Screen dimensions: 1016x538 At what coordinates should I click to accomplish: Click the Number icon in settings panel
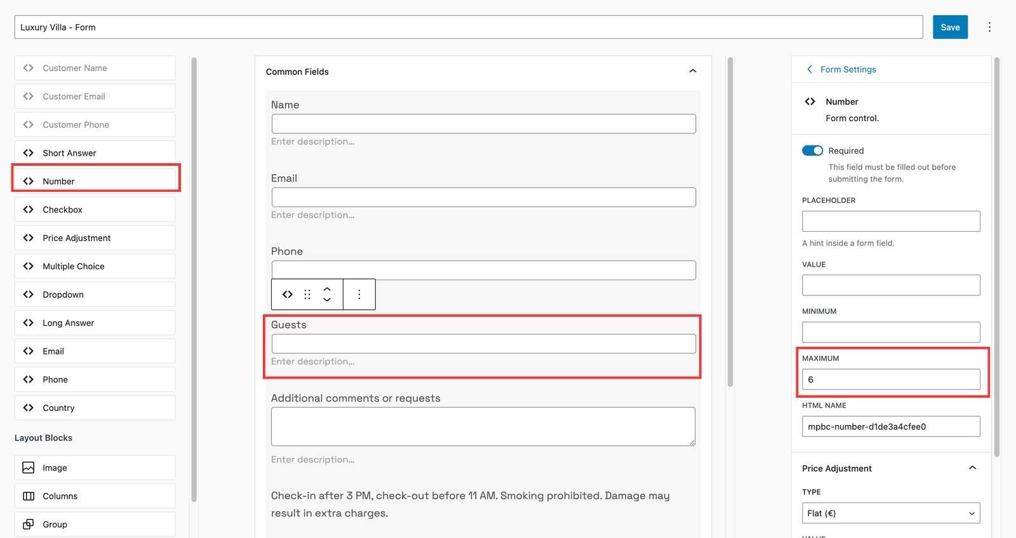click(x=810, y=102)
